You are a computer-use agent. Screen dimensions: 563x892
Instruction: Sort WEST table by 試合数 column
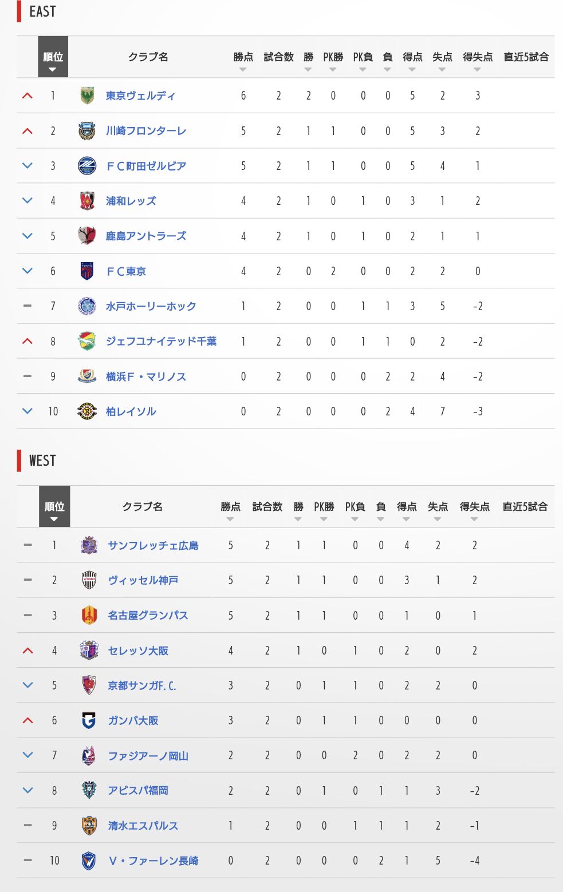(267, 510)
